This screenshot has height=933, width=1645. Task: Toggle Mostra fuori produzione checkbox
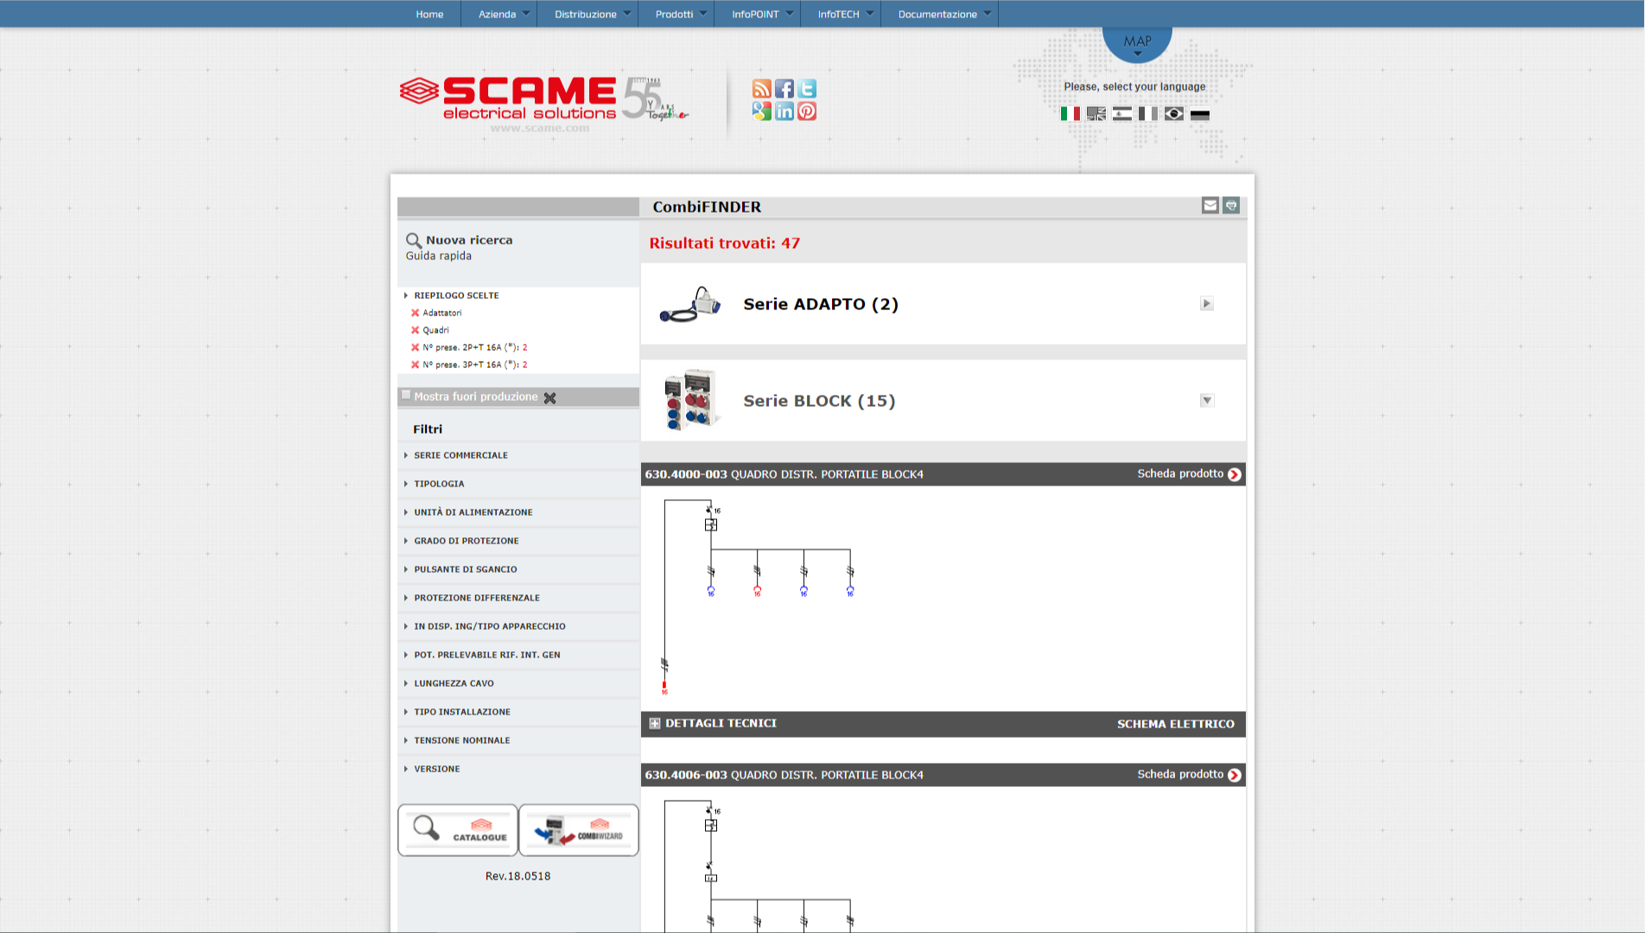click(406, 396)
